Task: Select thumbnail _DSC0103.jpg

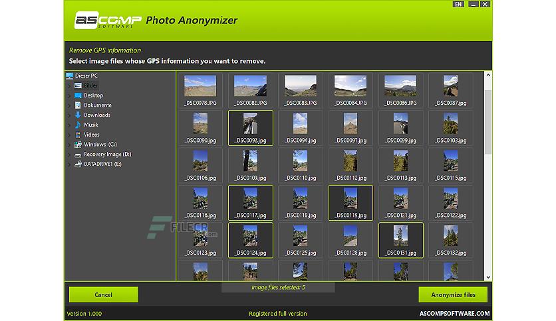Action: tap(451, 128)
